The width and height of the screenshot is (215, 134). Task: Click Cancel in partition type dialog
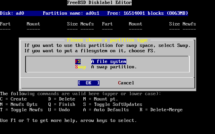coord(126,83)
